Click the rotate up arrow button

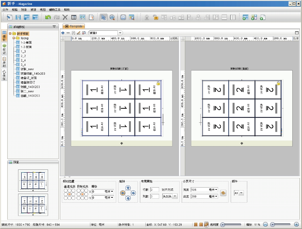point(128,188)
